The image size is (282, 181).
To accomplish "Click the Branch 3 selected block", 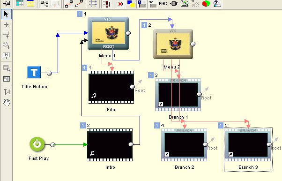I will pos(248,145).
